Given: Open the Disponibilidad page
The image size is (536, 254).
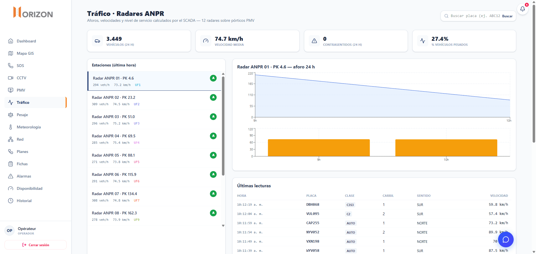Looking at the screenshot, I should [35, 188].
